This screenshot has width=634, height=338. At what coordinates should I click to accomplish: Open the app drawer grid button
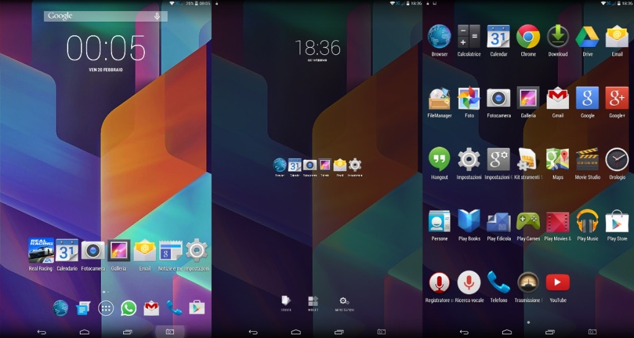(106, 309)
